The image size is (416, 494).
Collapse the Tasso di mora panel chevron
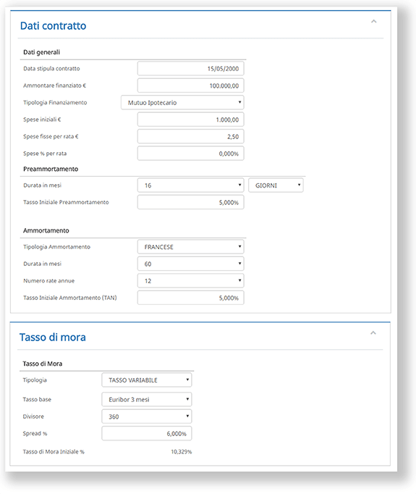click(373, 332)
